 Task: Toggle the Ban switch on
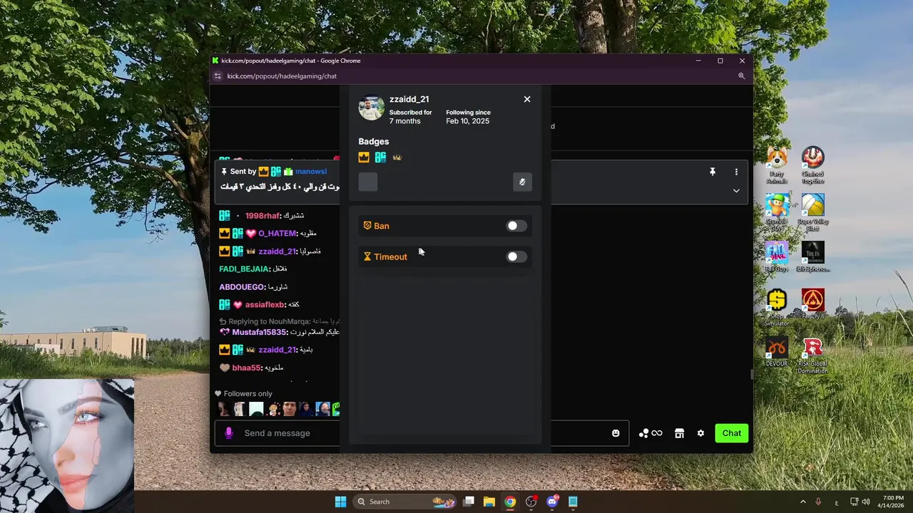516,226
